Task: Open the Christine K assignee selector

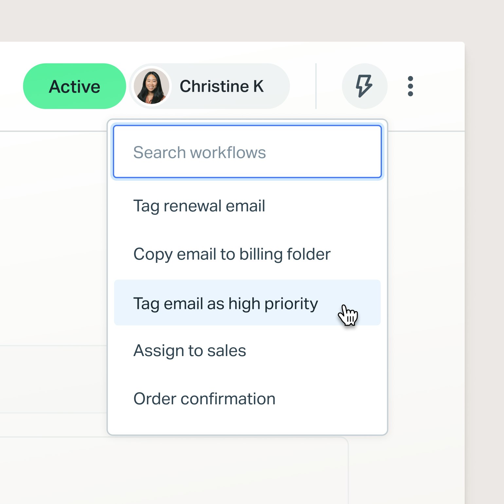Action: (210, 86)
